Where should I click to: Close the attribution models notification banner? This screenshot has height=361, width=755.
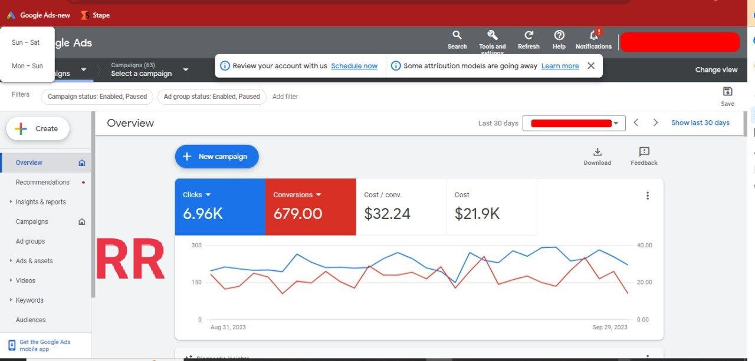(591, 66)
